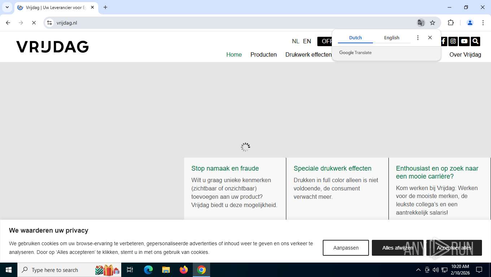Go to the Home menu item
The image size is (491, 277).
(x=234, y=54)
